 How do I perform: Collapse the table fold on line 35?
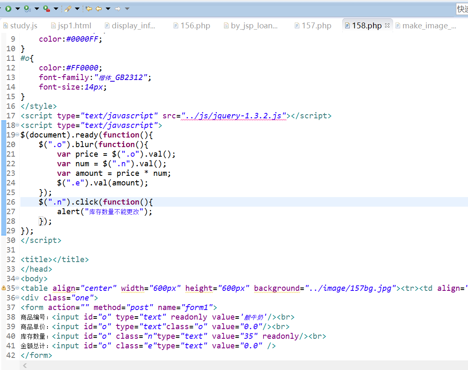coord(17,288)
